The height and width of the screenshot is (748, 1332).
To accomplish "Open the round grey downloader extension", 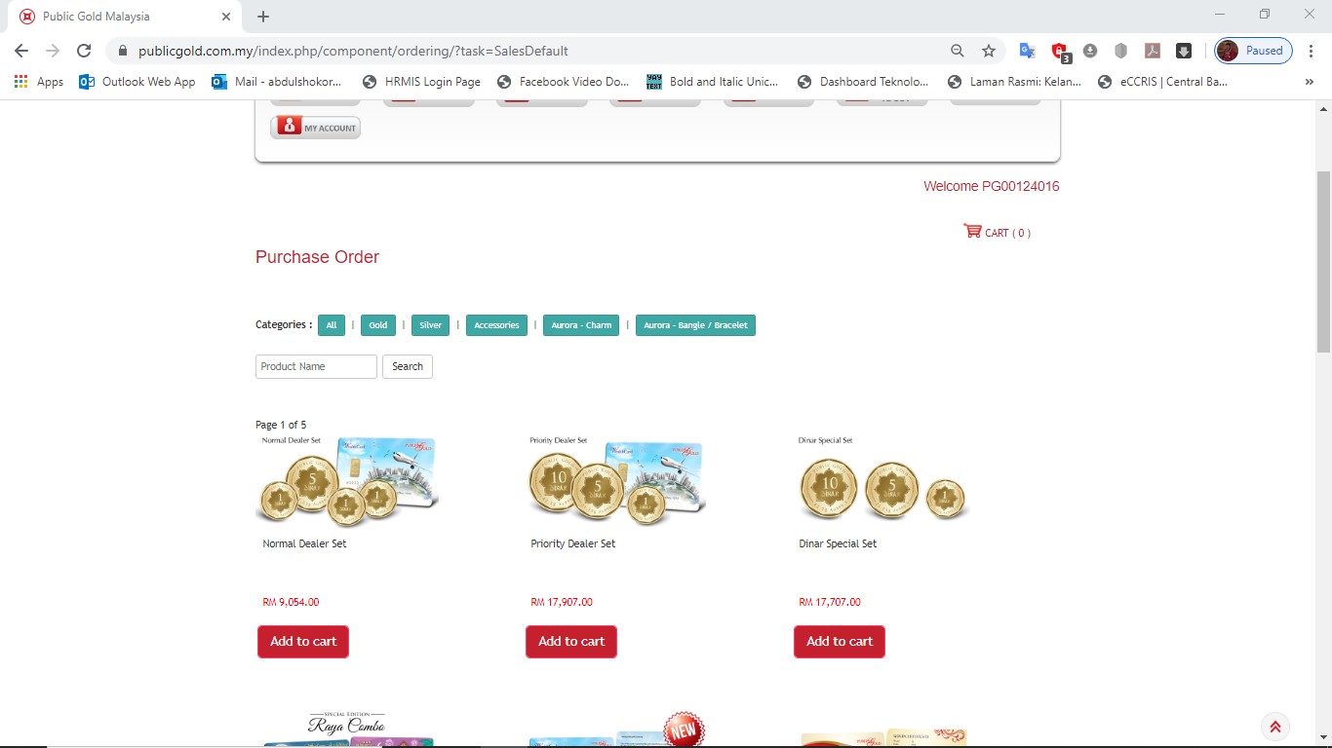I will pyautogui.click(x=1090, y=51).
